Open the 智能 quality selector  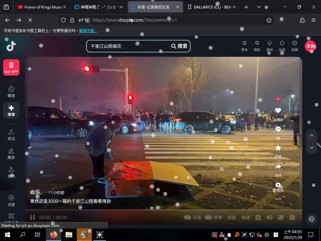tap(232, 217)
